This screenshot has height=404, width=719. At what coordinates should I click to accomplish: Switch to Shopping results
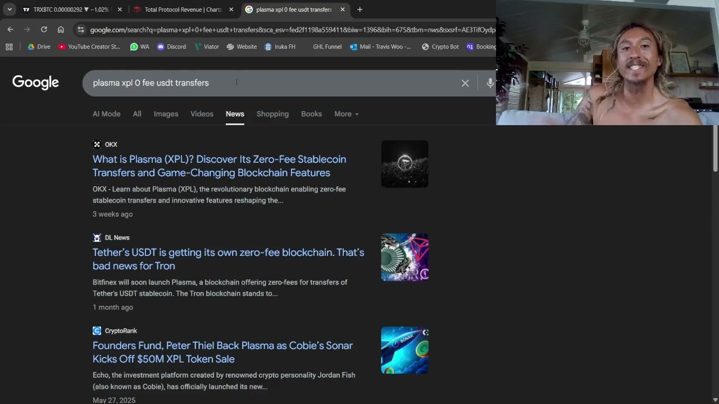click(272, 114)
